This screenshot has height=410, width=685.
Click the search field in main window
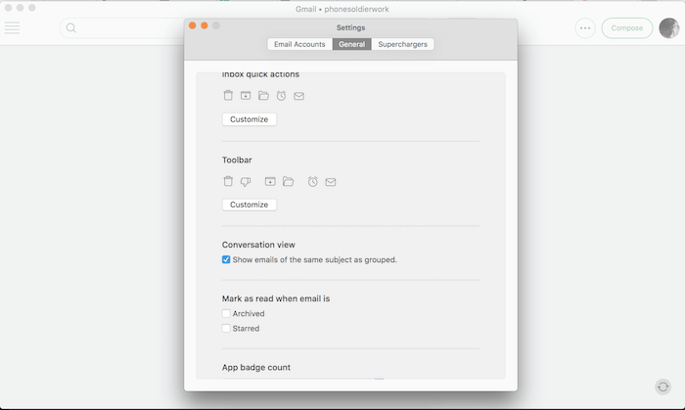point(122,28)
